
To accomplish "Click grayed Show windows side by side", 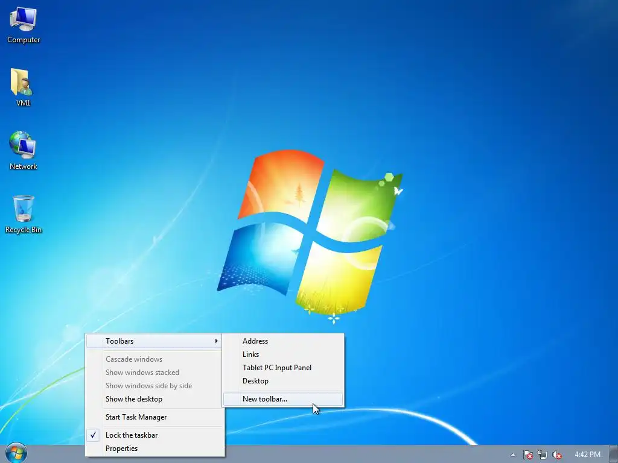I will point(154,385).
